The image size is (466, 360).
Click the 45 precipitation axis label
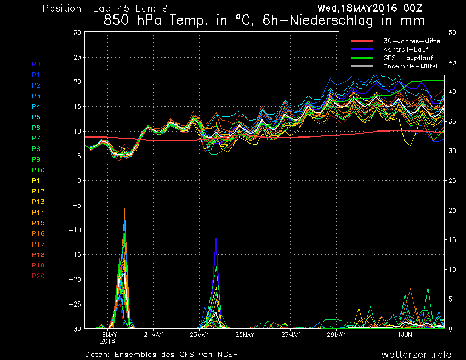coord(452,62)
